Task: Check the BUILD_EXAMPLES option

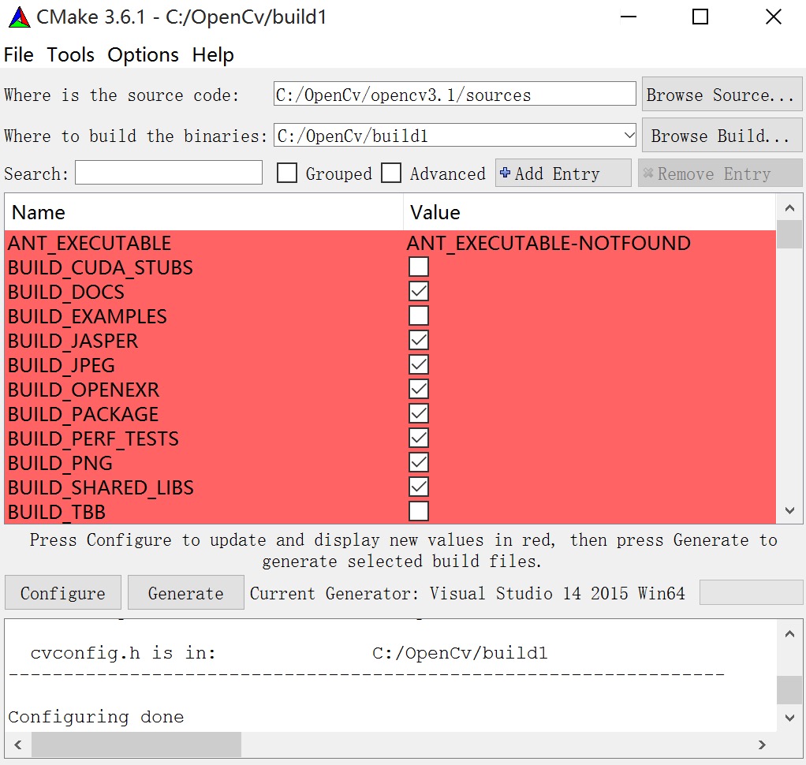Action: point(419,315)
